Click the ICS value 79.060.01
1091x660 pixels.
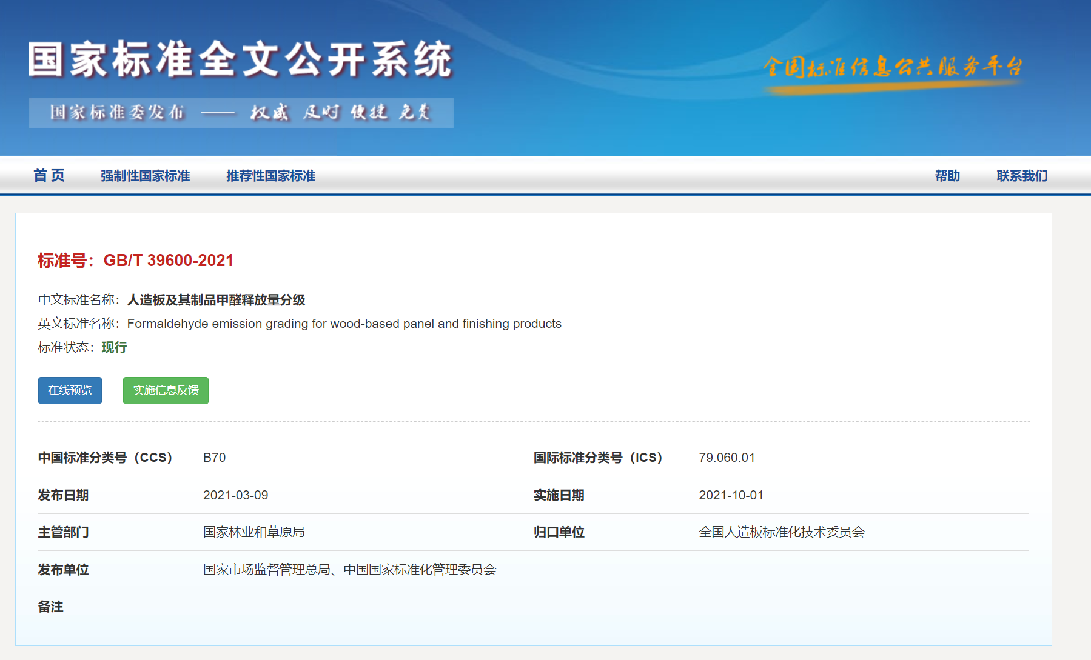coord(727,458)
